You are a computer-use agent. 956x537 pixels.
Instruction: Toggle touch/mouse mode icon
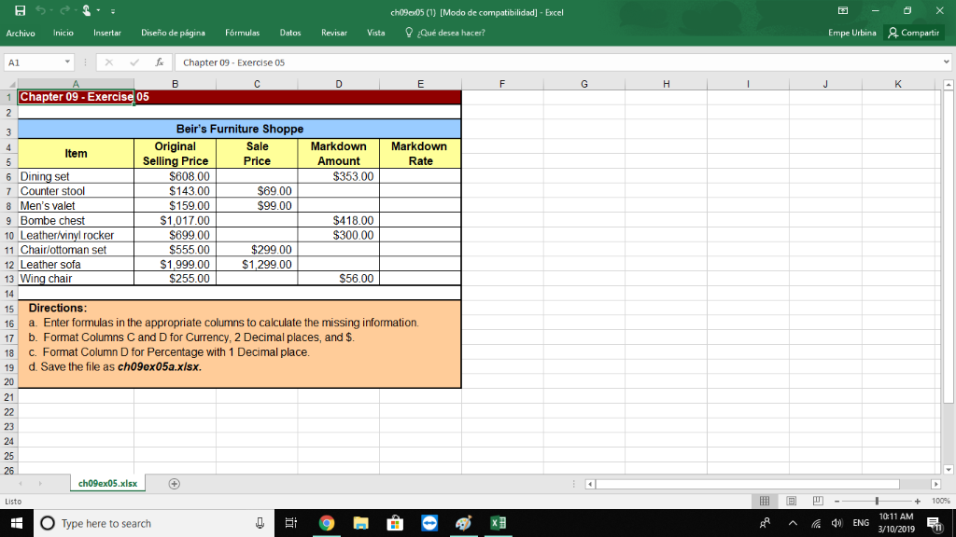87,11
